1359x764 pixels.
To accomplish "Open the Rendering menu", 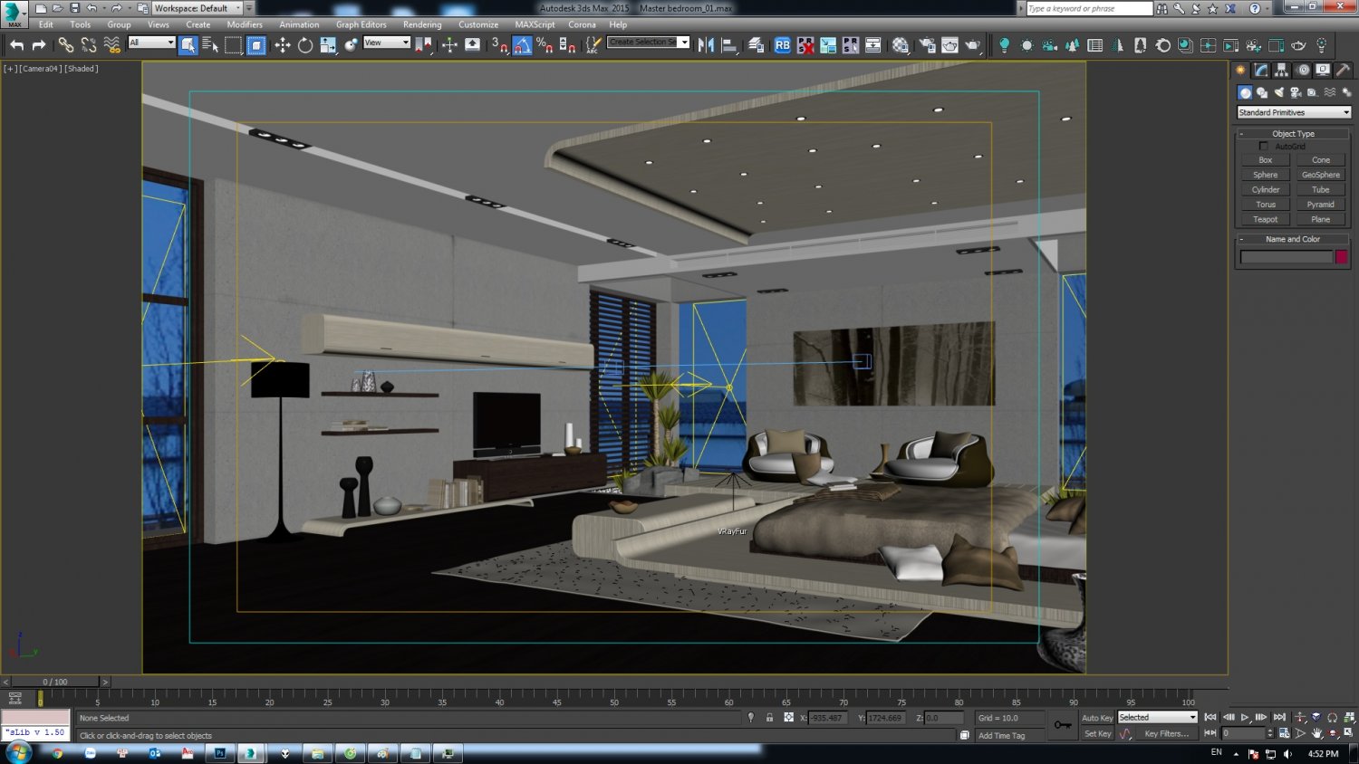I will coord(422,24).
